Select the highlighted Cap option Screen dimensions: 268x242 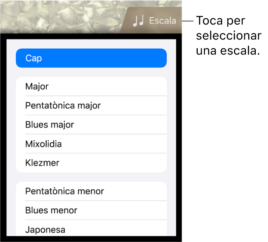[x=91, y=58]
